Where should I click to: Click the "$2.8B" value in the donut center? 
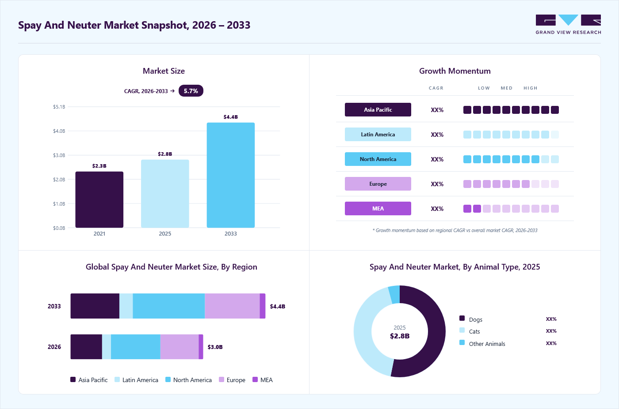[400, 336]
